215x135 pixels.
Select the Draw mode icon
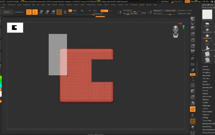(x=35, y=12)
